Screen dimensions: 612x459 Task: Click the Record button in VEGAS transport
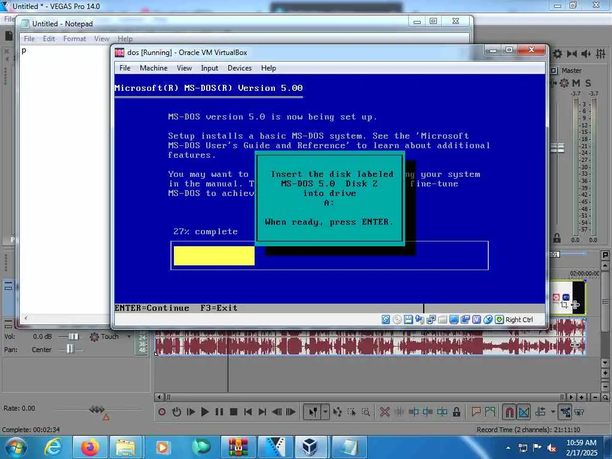(x=162, y=412)
